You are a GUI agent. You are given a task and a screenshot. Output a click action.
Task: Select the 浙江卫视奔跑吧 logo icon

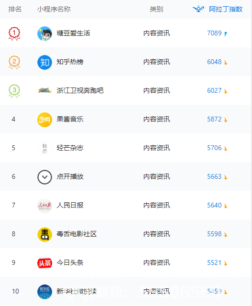click(44, 90)
